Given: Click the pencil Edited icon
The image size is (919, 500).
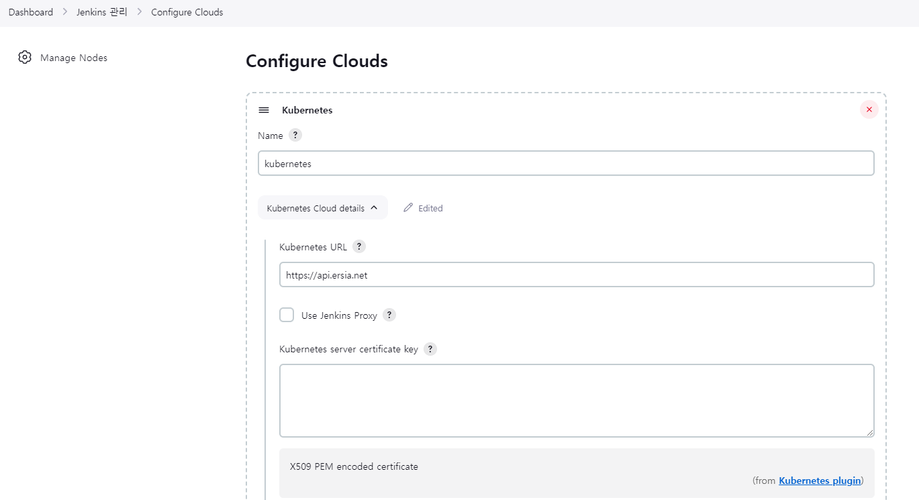Looking at the screenshot, I should [408, 208].
